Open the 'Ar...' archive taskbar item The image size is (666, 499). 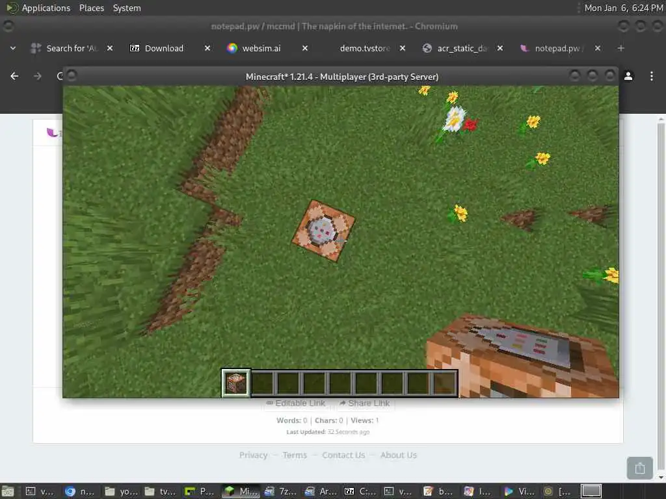pos(321,491)
